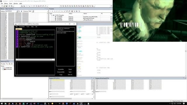This screenshot has height=105, width=187.
Task: Select the 0x1040009 main_EBOOT.BIN thread row
Action: (81, 17)
